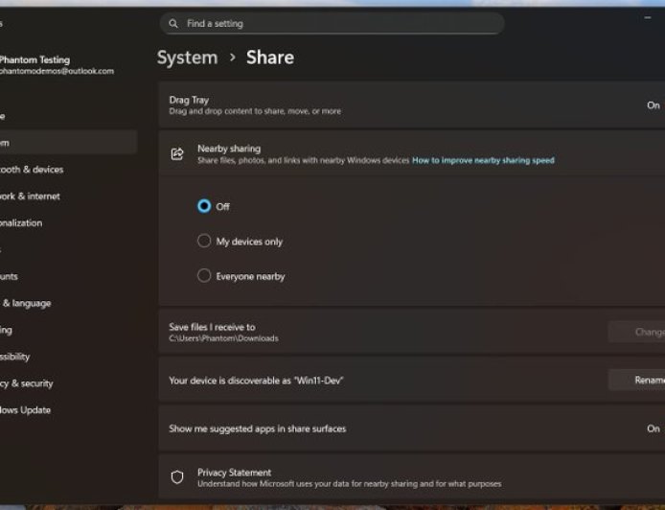
Task: Navigate to Privacy & security
Action: click(27, 383)
